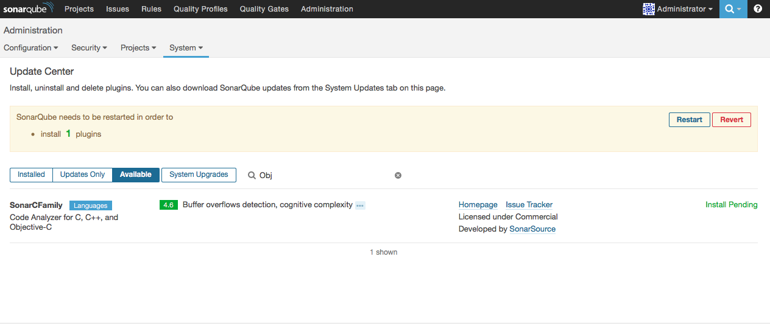Select the Updates Only filter

point(83,174)
